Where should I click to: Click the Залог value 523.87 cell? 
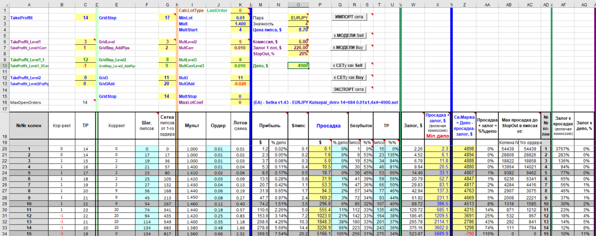tap(413, 233)
